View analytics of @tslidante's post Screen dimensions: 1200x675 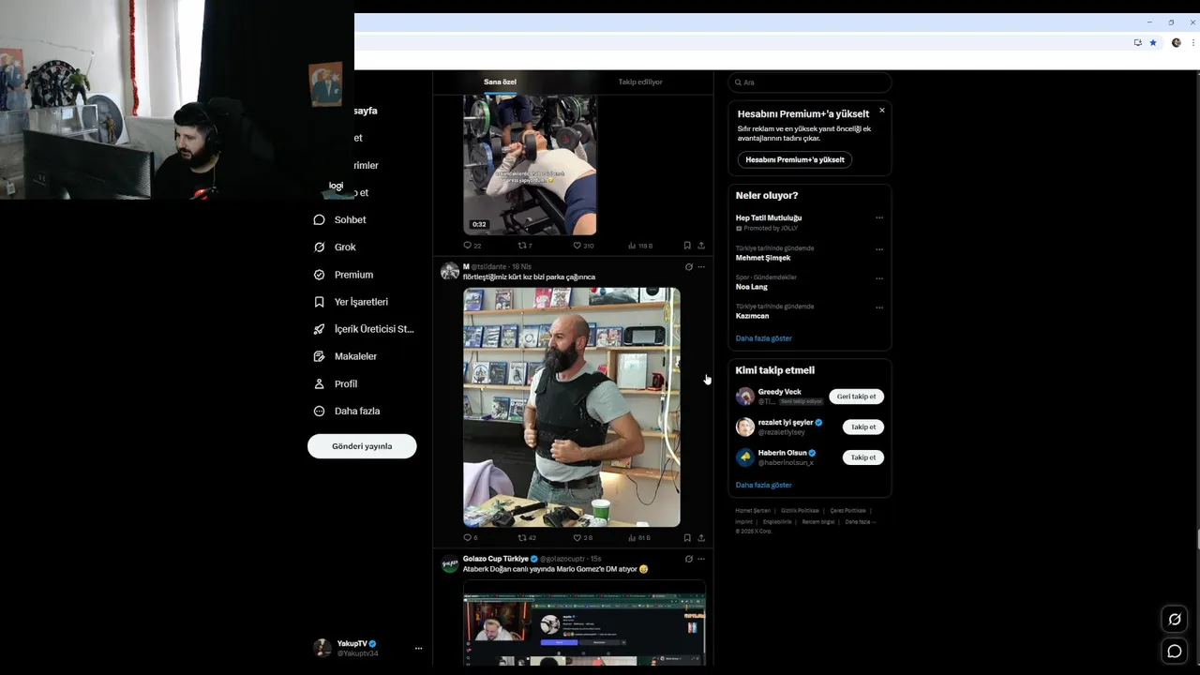(x=639, y=538)
